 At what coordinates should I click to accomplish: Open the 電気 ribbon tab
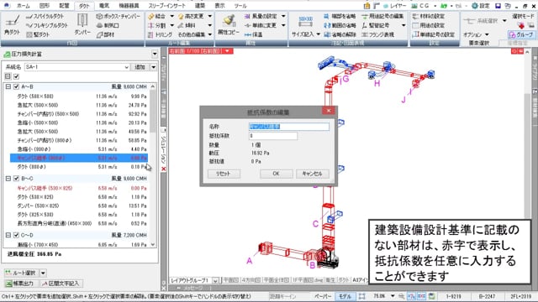coord(104,6)
